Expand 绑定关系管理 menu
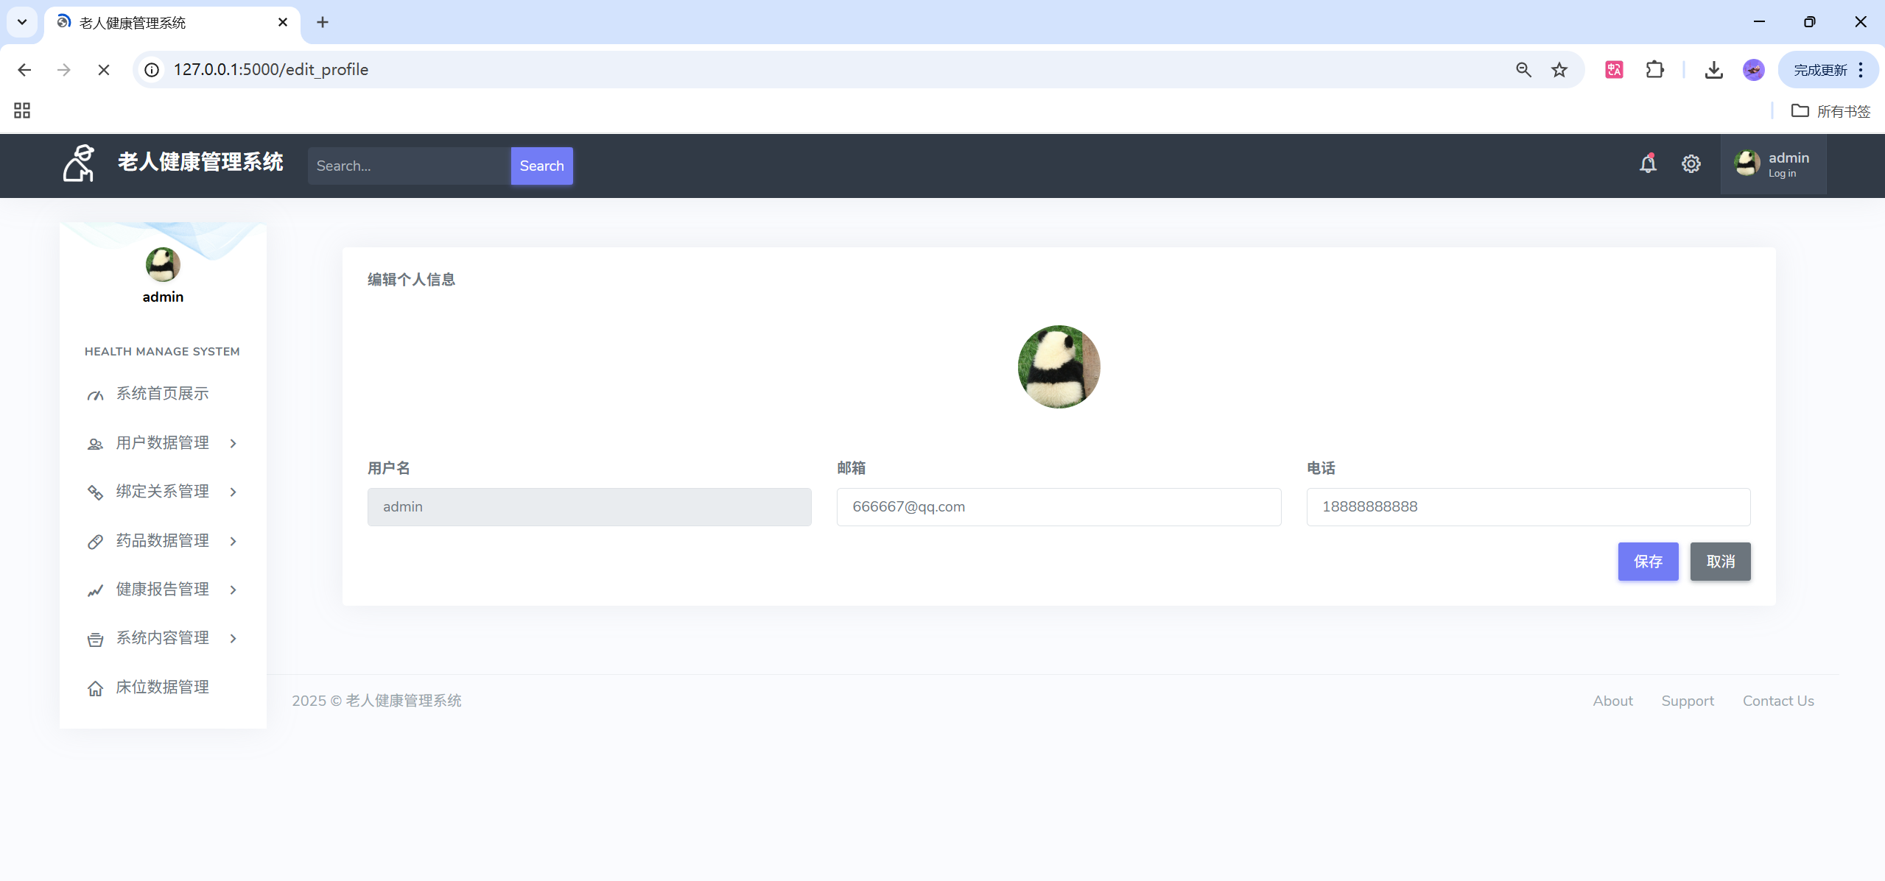The width and height of the screenshot is (1885, 881). tap(162, 492)
